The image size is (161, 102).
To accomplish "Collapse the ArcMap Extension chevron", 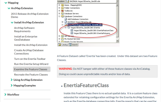I will pos(9,8).
